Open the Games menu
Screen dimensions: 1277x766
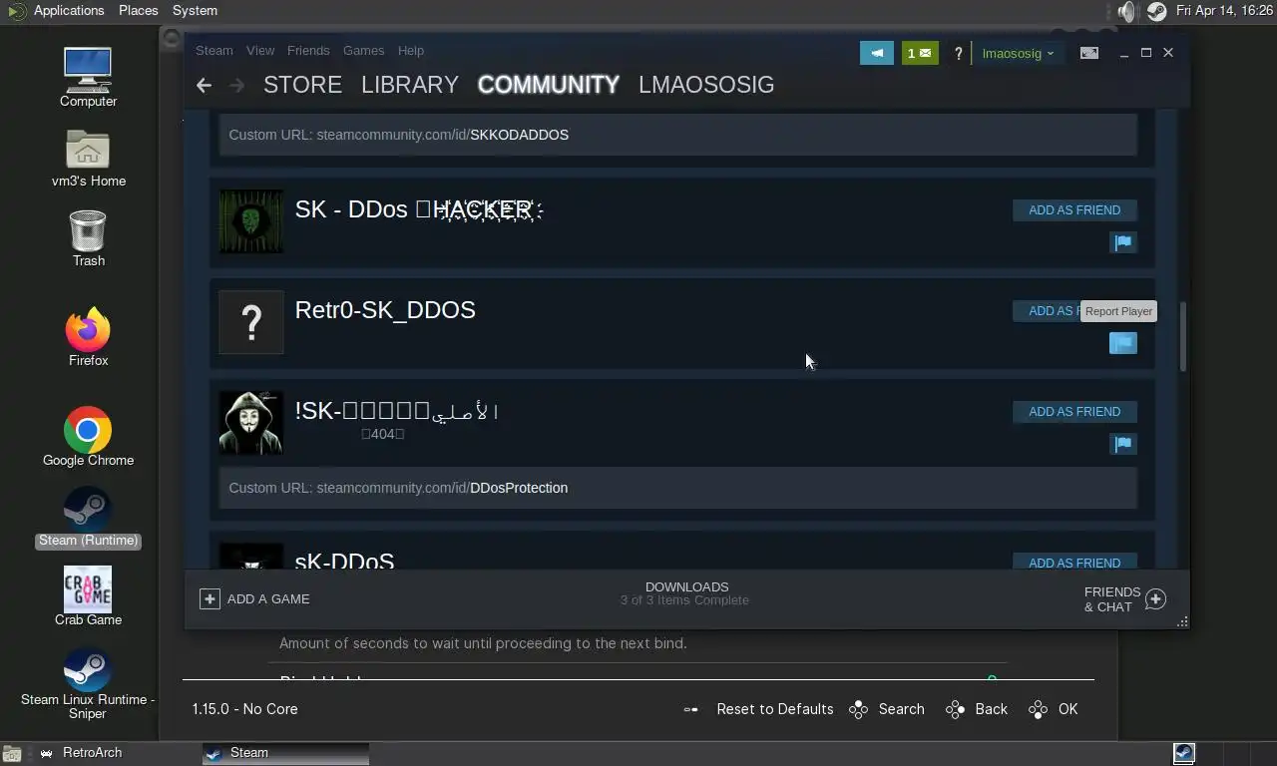click(x=363, y=50)
